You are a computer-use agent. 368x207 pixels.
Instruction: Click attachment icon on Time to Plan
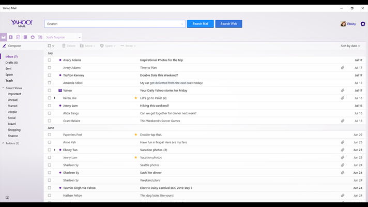tap(343, 68)
